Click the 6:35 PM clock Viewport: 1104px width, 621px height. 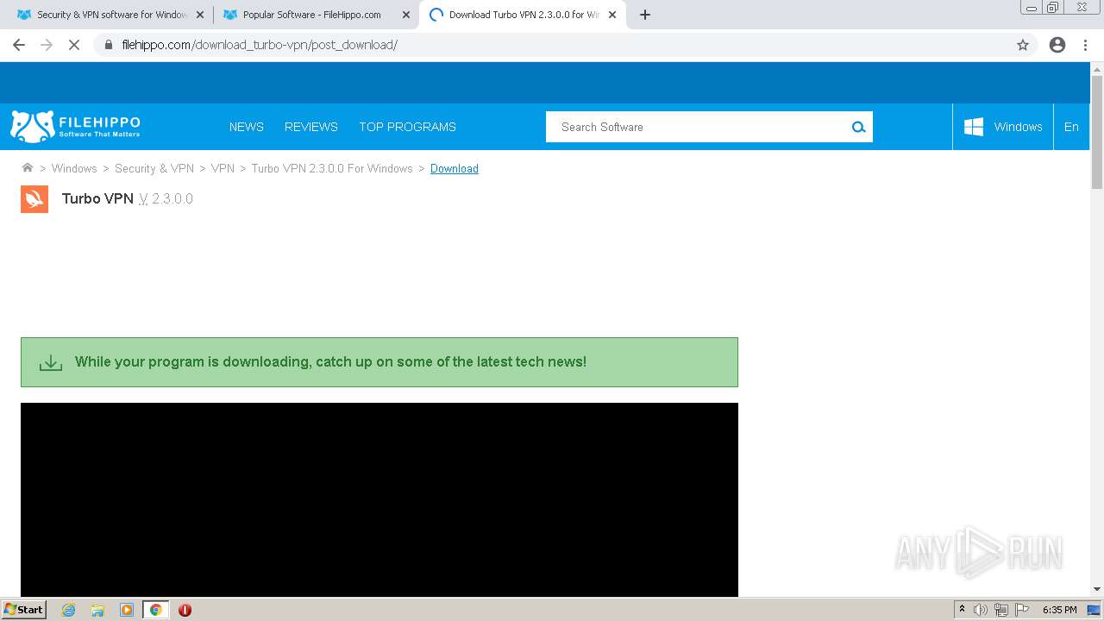tap(1060, 610)
